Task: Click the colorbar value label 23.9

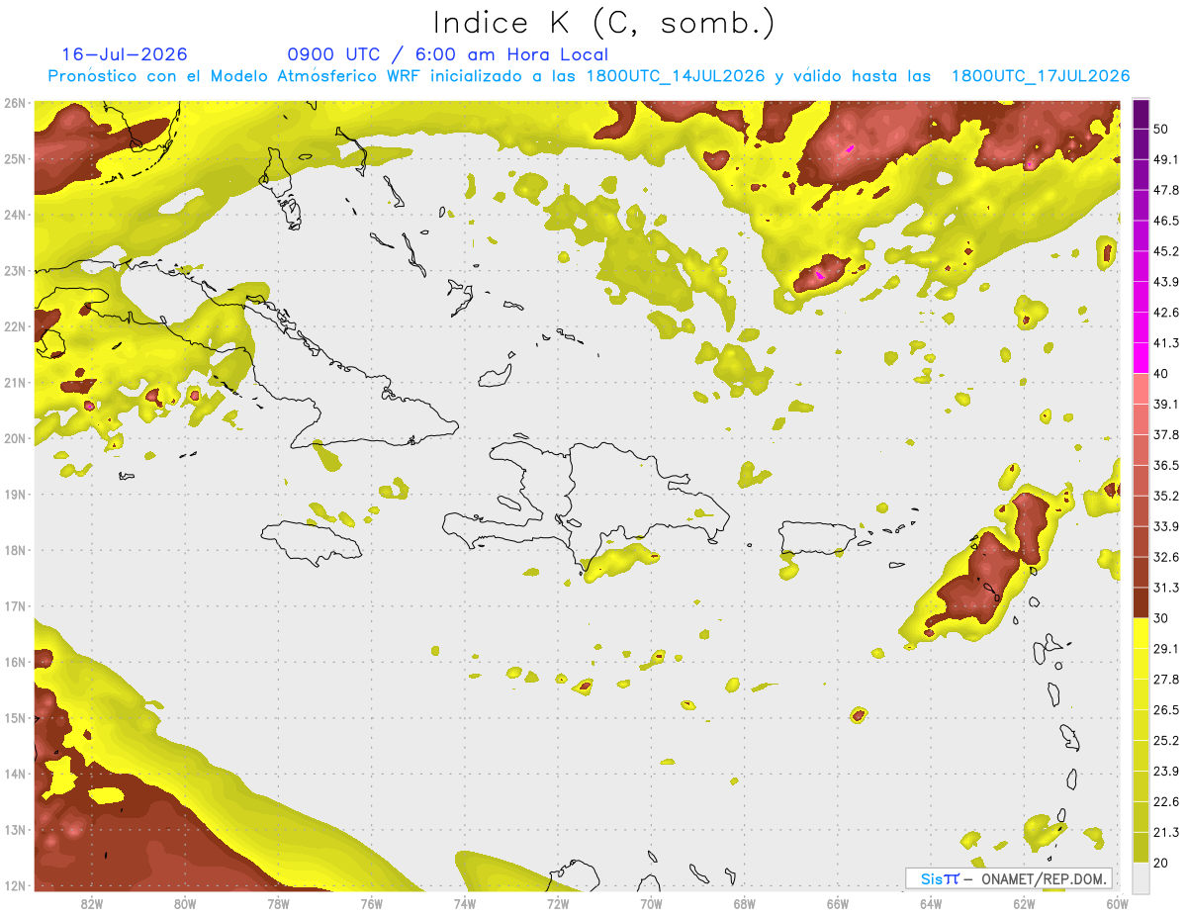Action: [1166, 771]
